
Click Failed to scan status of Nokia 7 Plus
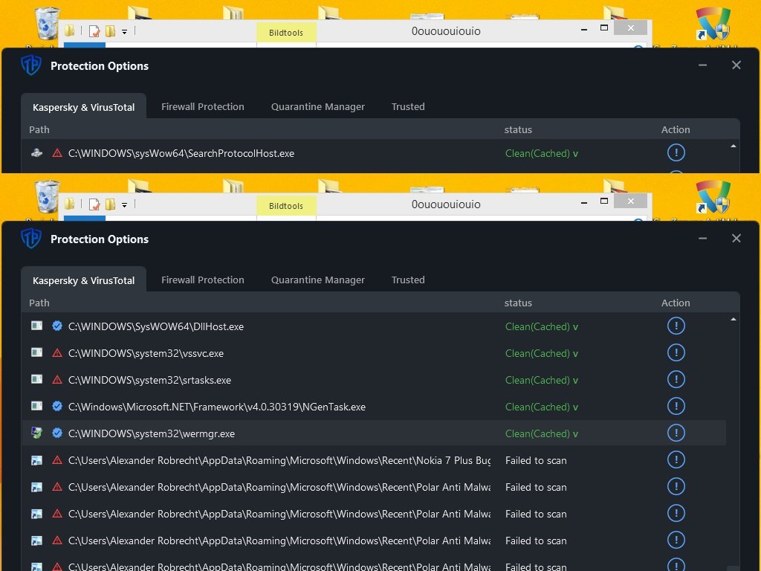[x=536, y=460]
